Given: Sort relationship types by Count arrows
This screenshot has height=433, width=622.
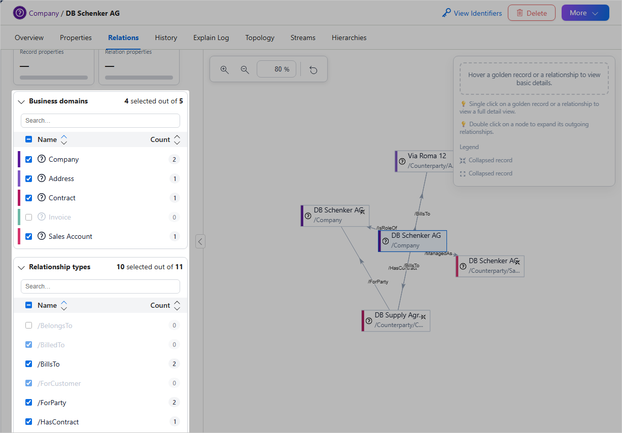Looking at the screenshot, I should (x=177, y=305).
